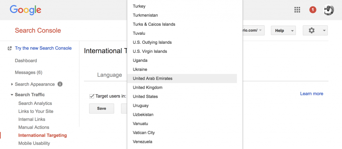Click the Search Console title link
The height and width of the screenshot is (149, 342).
(x=38, y=30)
